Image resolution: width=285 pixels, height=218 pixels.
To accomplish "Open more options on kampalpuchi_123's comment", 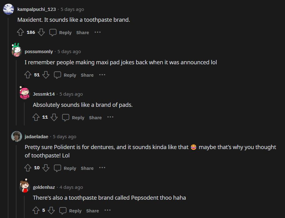I will click(x=98, y=32).
